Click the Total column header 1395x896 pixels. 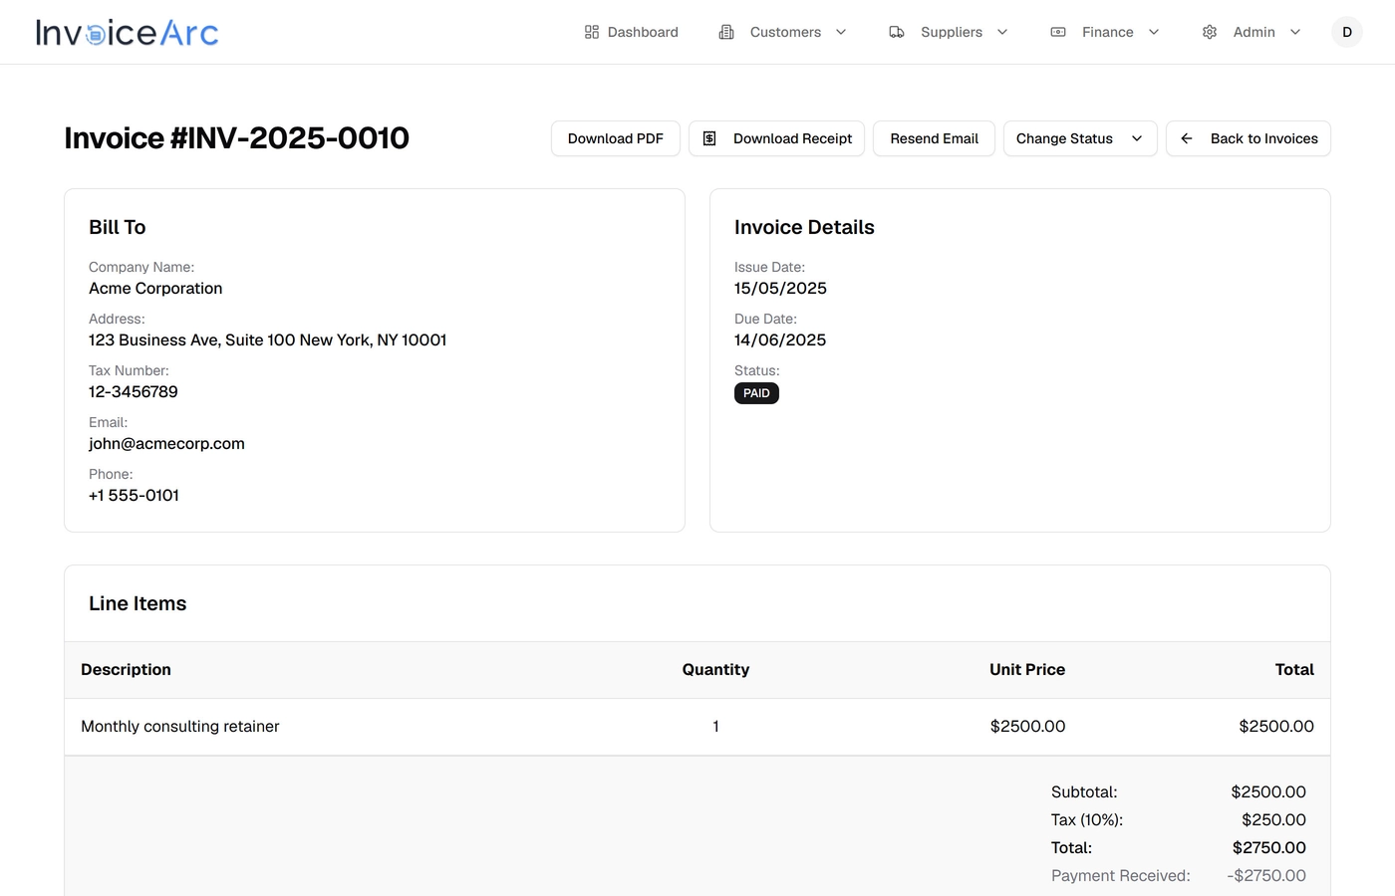(1294, 670)
